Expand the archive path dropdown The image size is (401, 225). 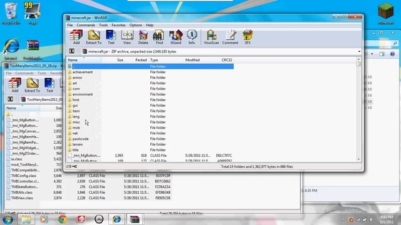pos(359,51)
